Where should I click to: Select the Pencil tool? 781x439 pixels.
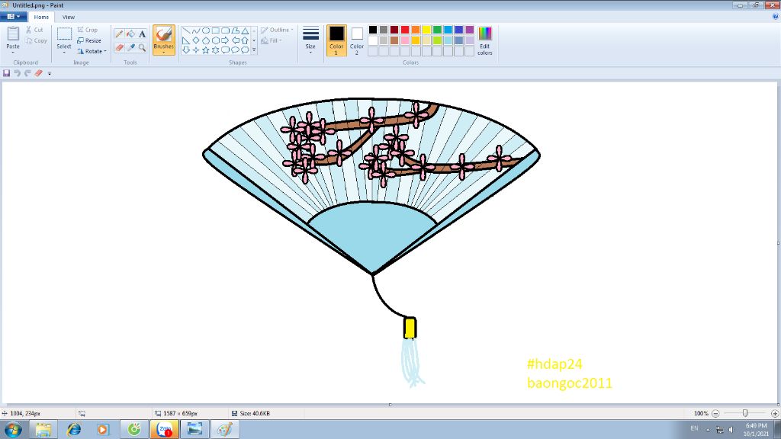tap(119, 34)
